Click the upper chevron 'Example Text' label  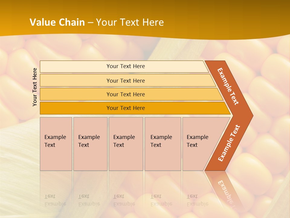[x=228, y=86]
